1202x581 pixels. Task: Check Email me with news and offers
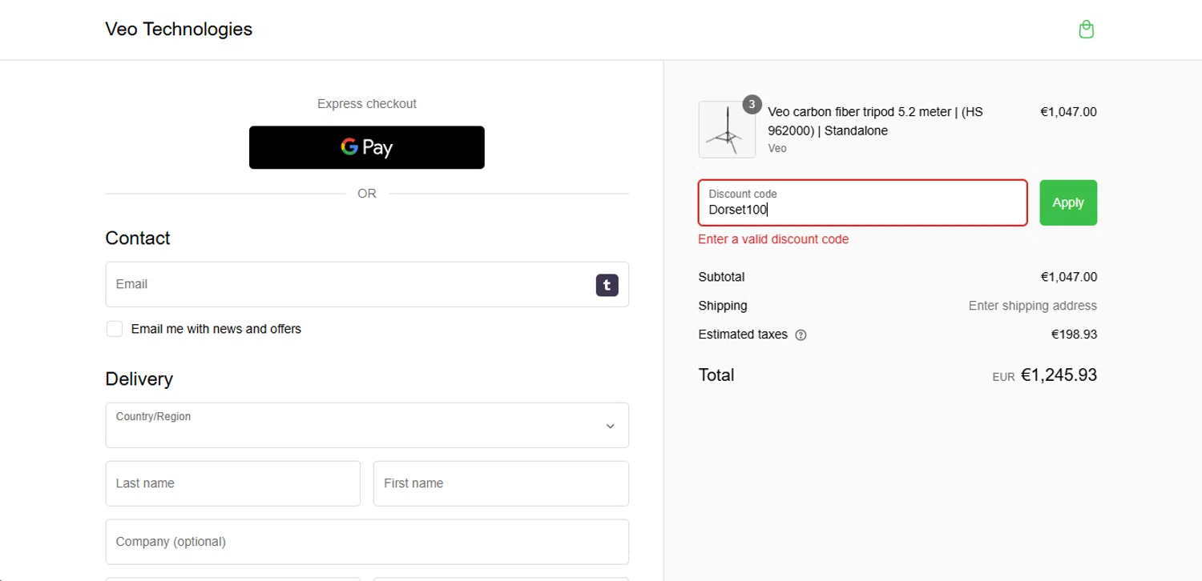click(x=115, y=329)
